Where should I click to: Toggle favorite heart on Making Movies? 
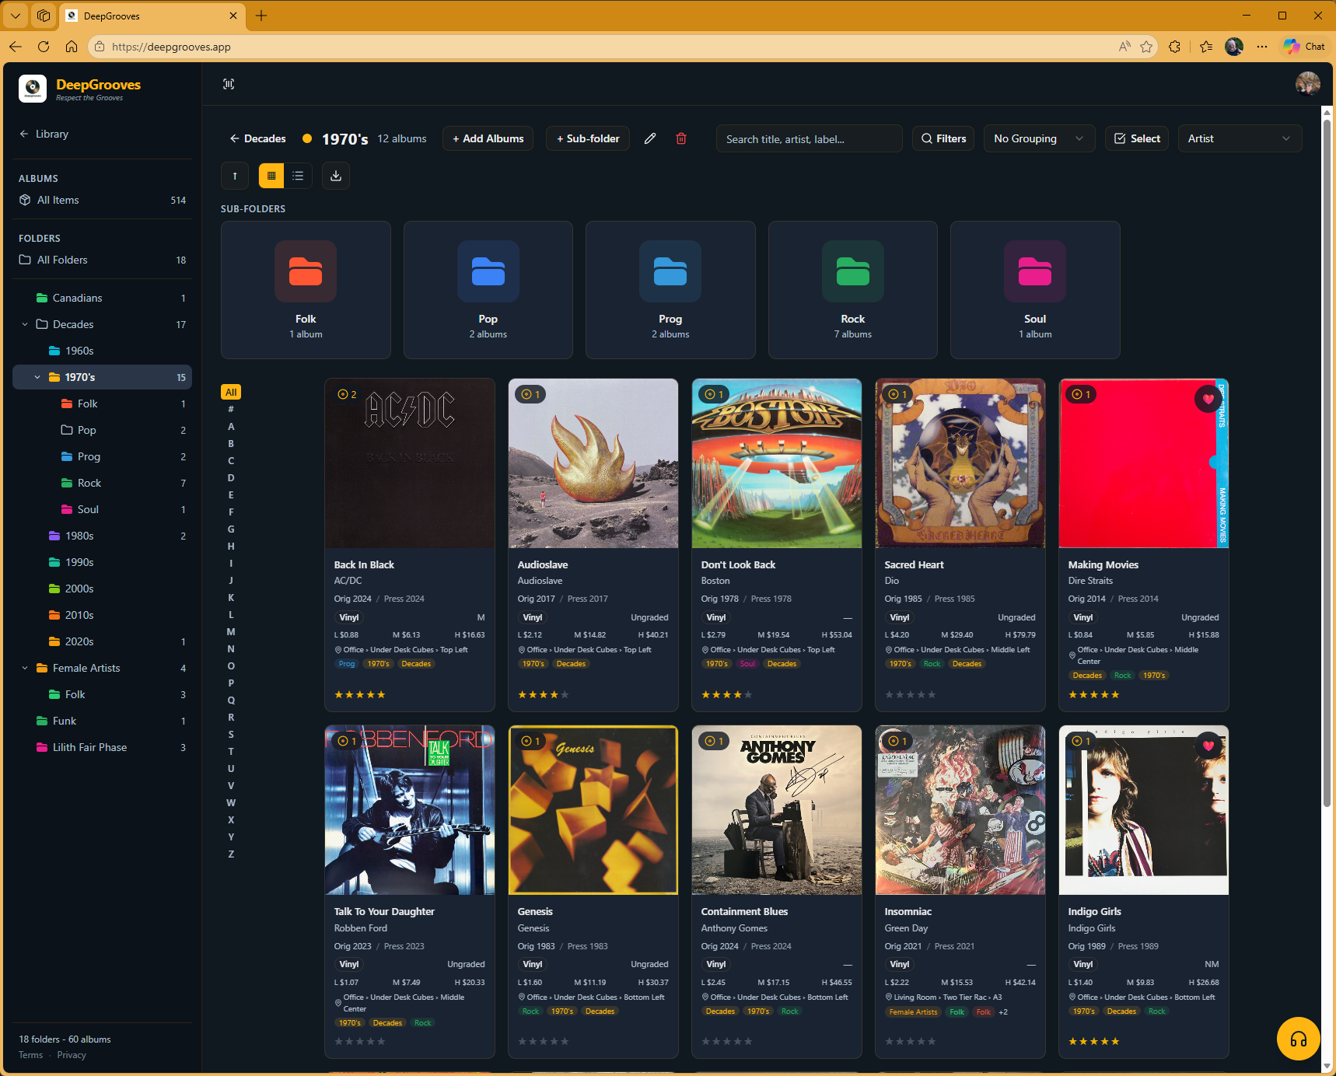pos(1208,399)
